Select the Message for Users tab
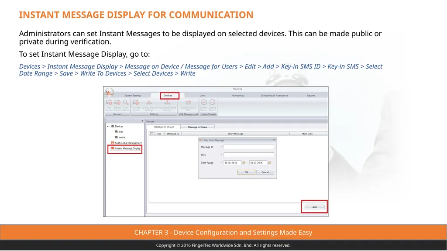 coord(197,127)
